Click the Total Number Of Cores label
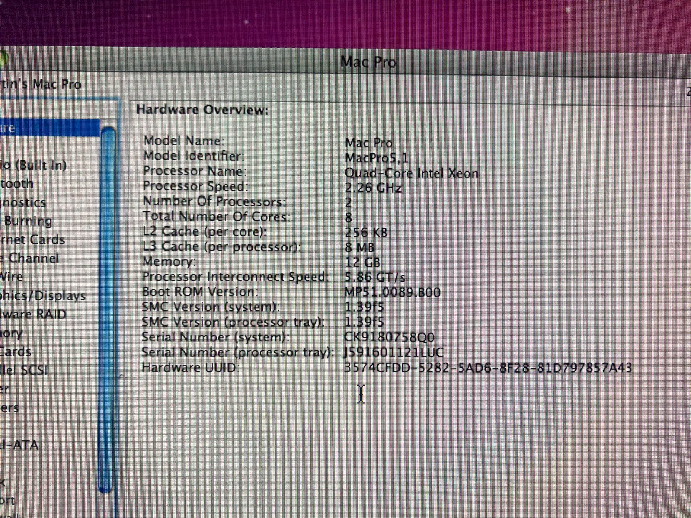691x518 pixels. (217, 217)
